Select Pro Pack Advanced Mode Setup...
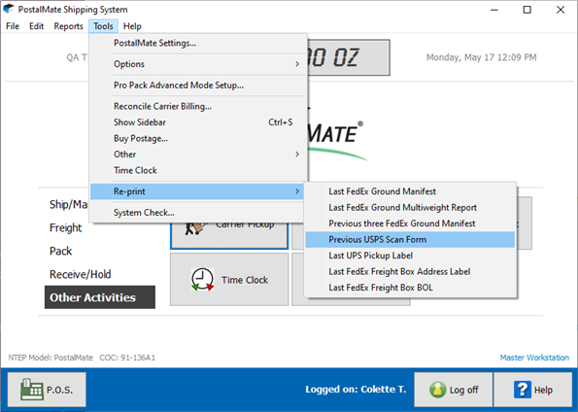This screenshot has height=412, width=578. click(x=197, y=86)
